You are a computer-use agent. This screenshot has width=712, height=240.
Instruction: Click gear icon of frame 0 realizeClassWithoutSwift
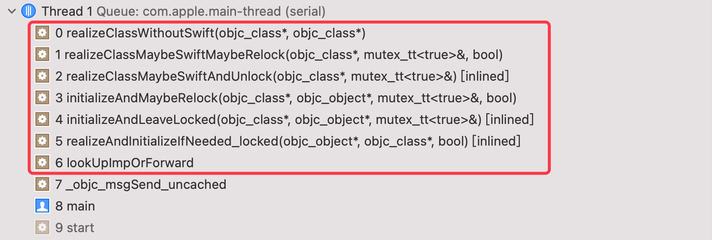point(43,33)
